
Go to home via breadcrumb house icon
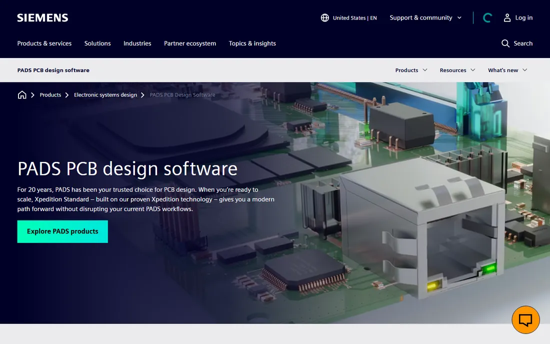tap(22, 95)
